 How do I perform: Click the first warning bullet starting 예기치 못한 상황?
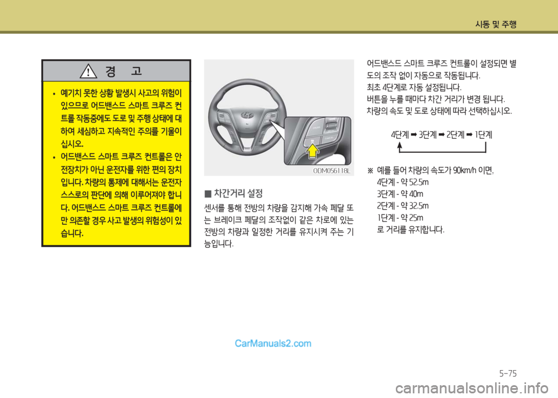coord(121,119)
